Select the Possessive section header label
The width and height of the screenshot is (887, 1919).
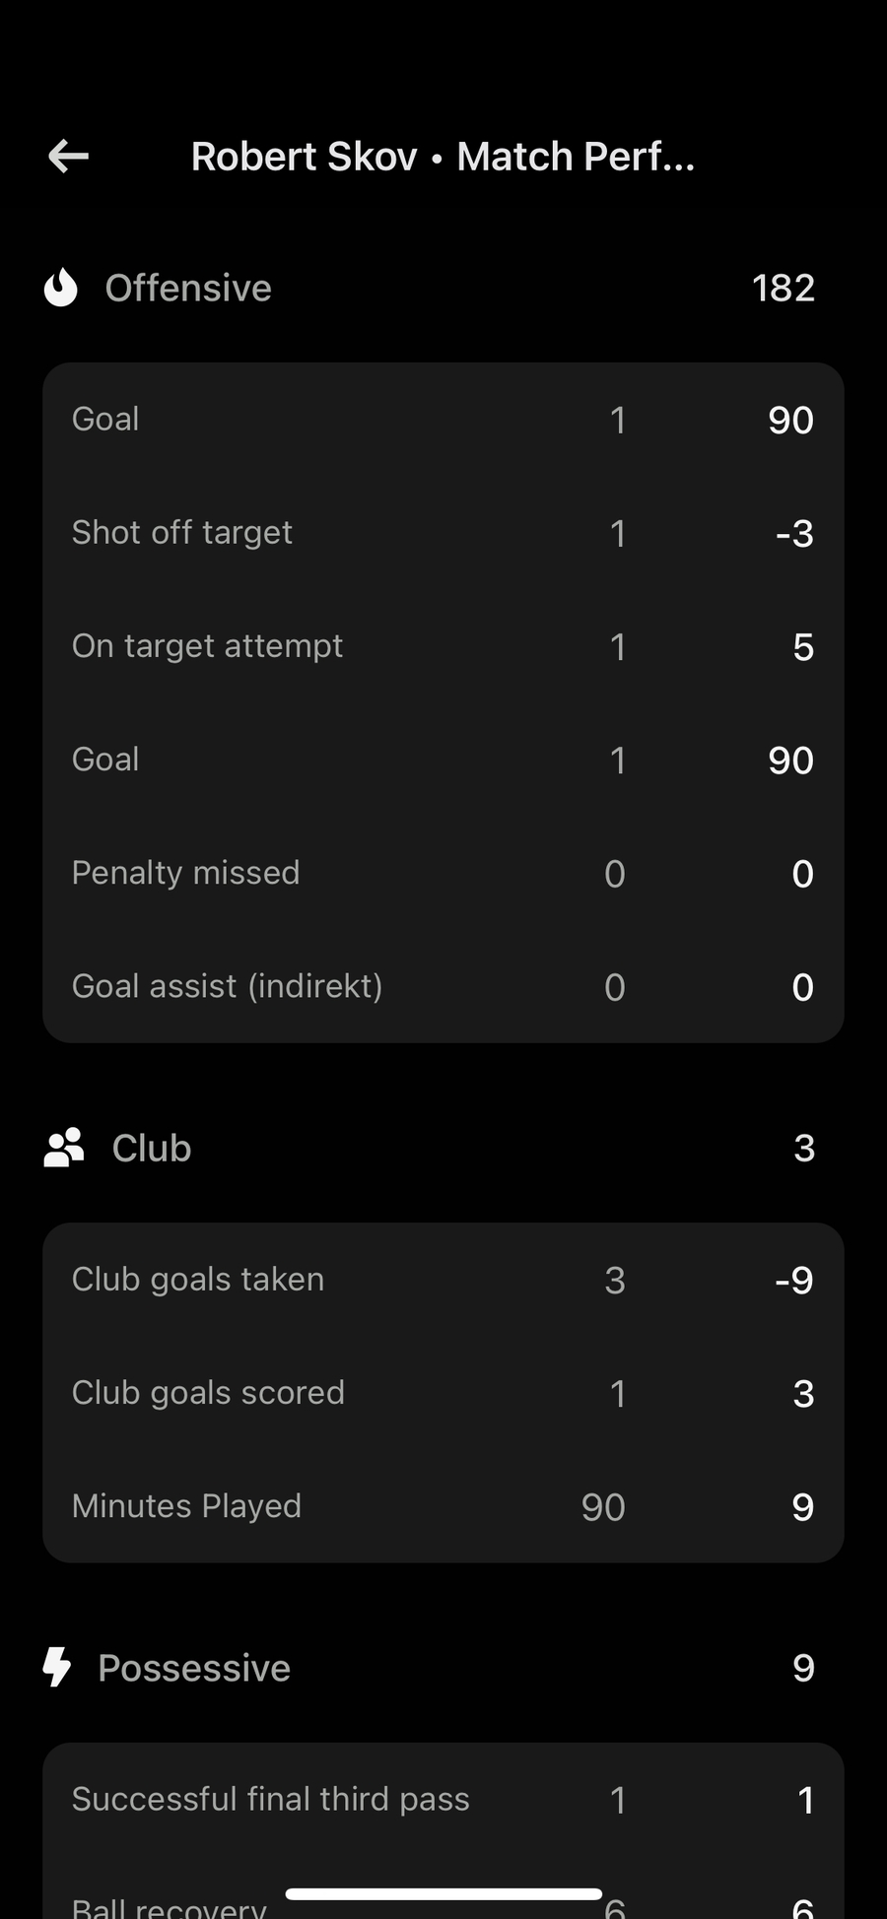194,1669
